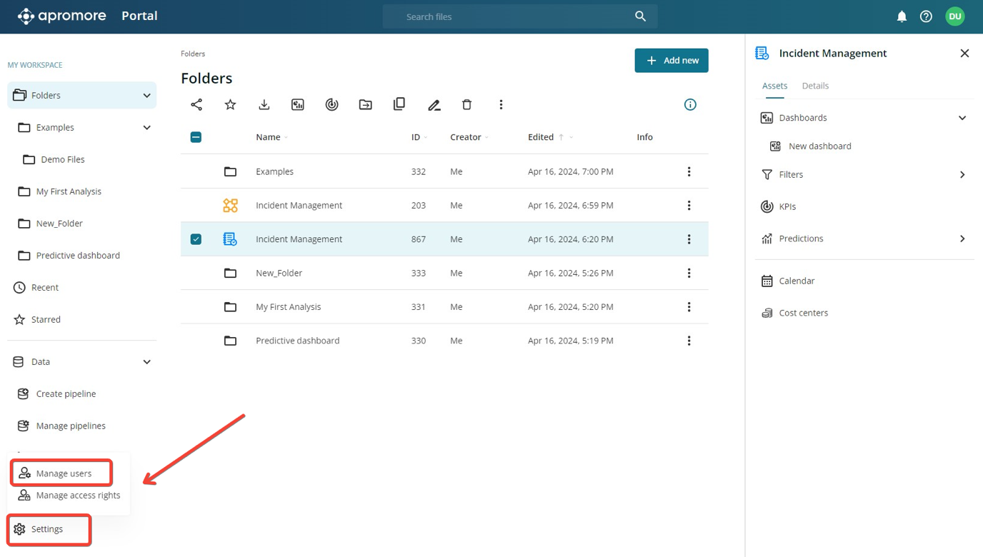Click the download icon in toolbar

click(264, 105)
